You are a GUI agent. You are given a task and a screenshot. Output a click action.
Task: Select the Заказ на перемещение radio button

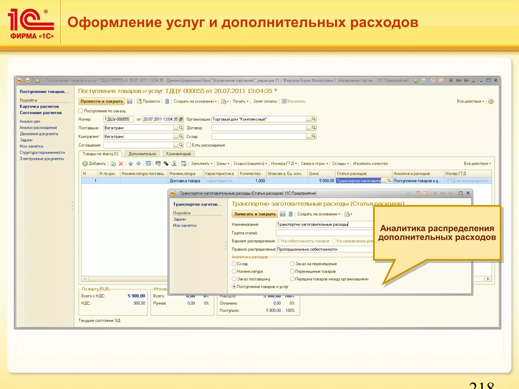(292, 264)
